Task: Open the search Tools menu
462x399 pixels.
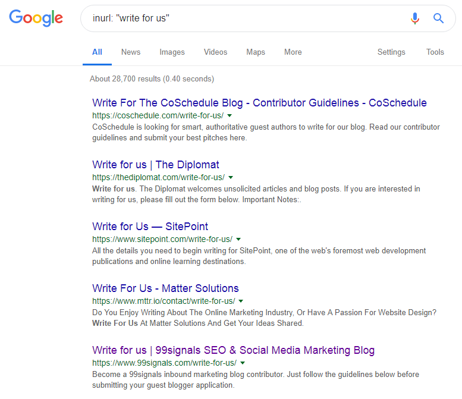Action: [435, 52]
